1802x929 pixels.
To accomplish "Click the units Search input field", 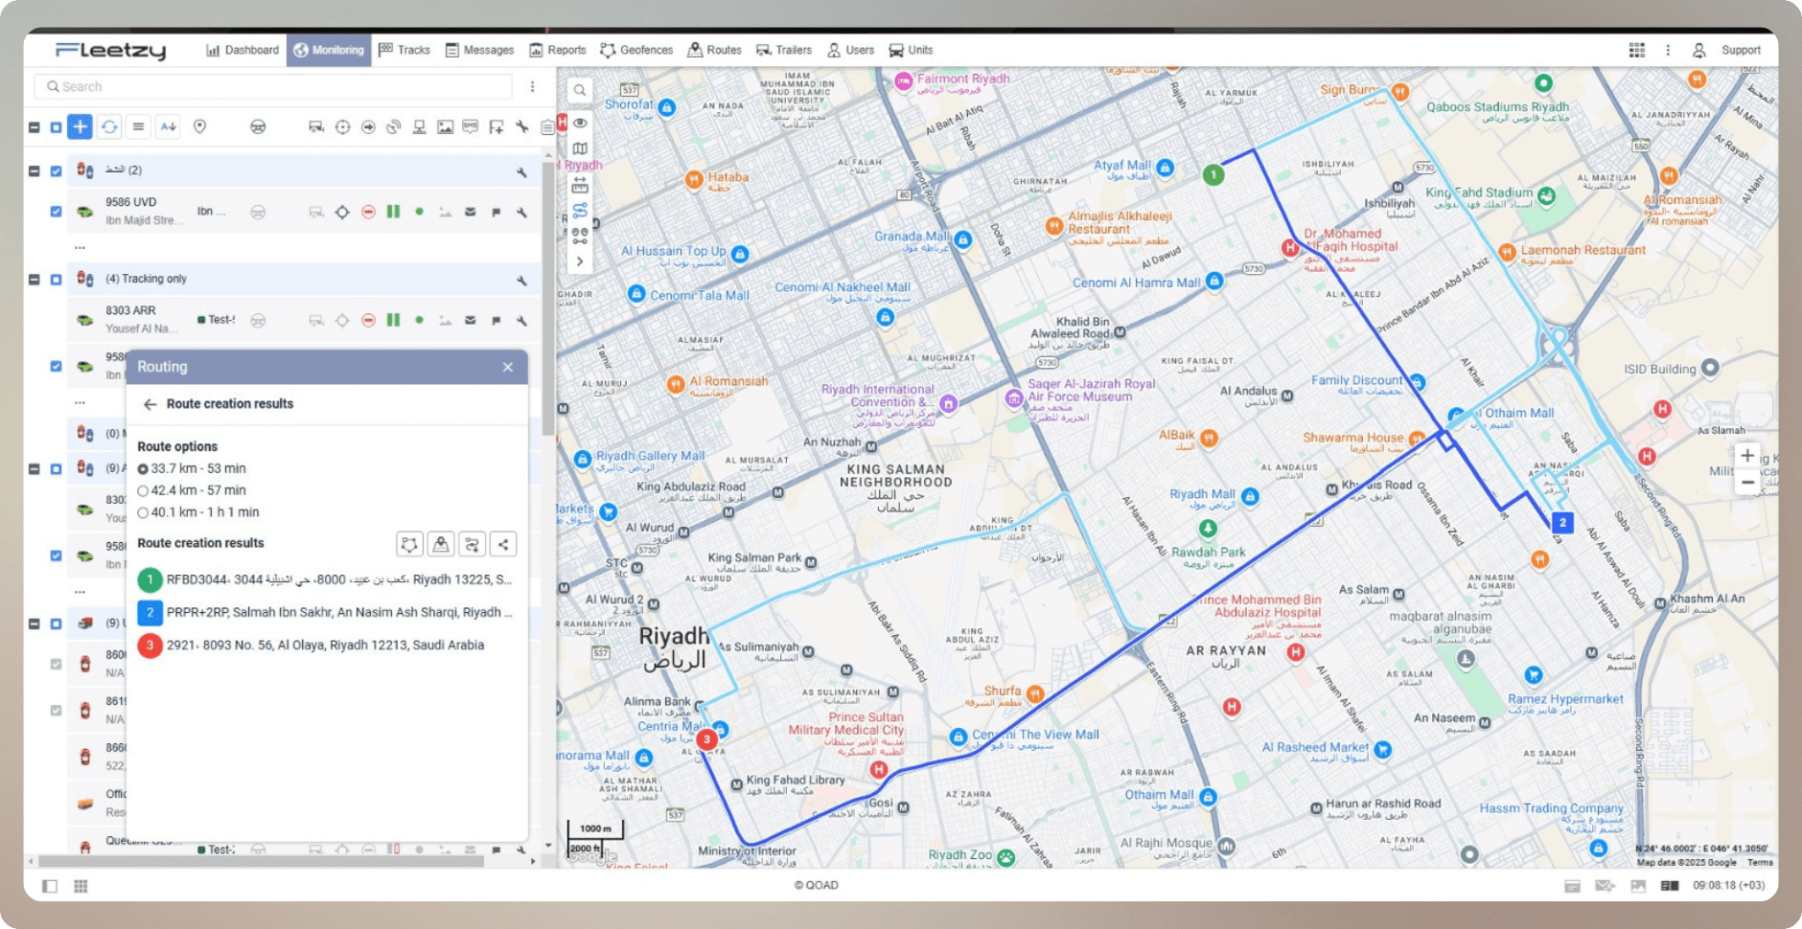I will 278,86.
